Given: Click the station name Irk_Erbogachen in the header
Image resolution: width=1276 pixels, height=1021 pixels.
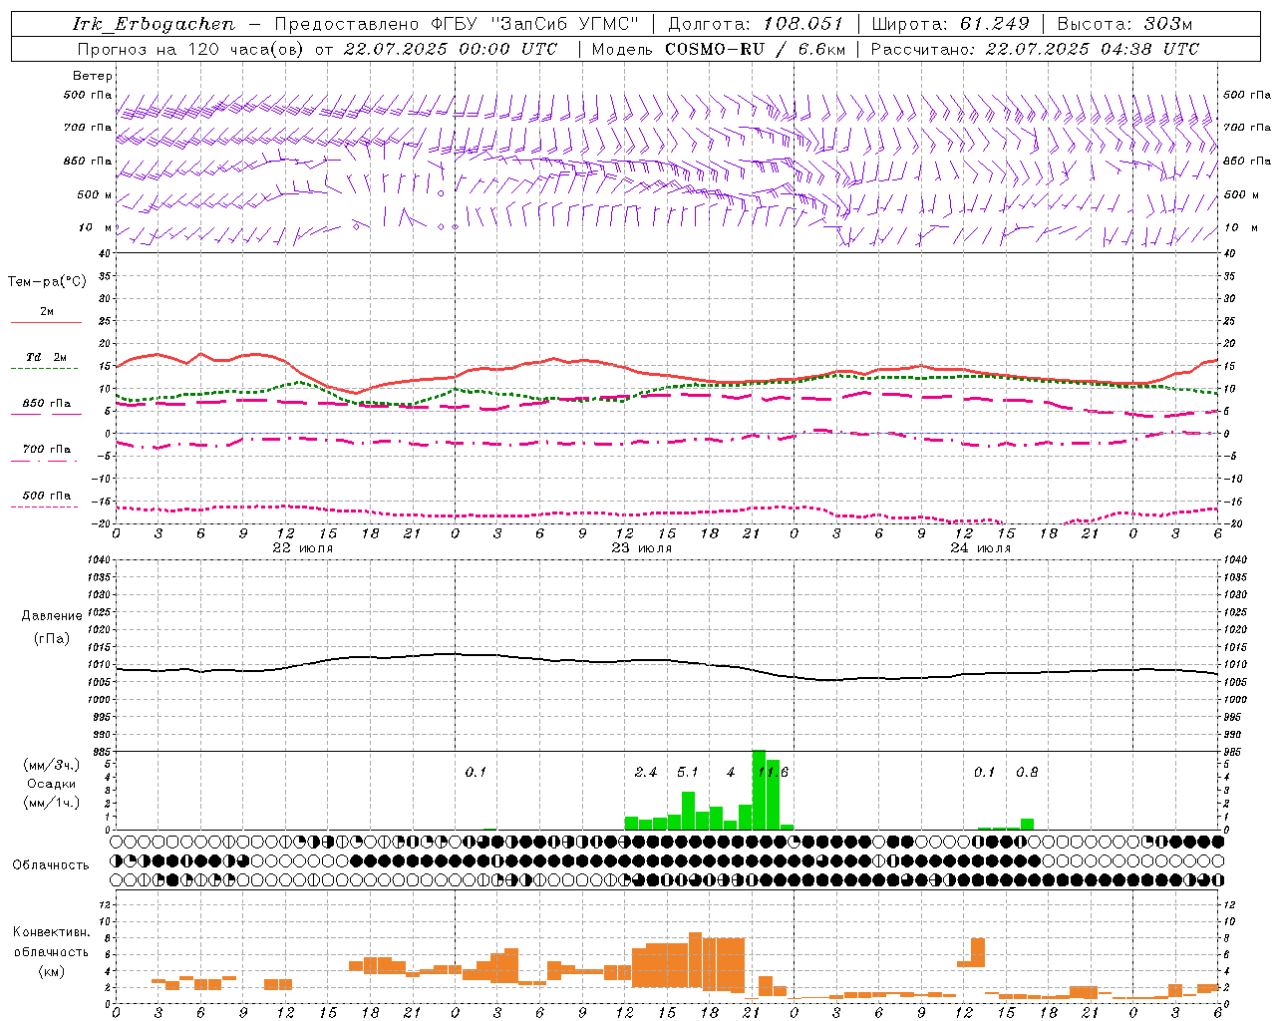Looking at the screenshot, I should [155, 24].
